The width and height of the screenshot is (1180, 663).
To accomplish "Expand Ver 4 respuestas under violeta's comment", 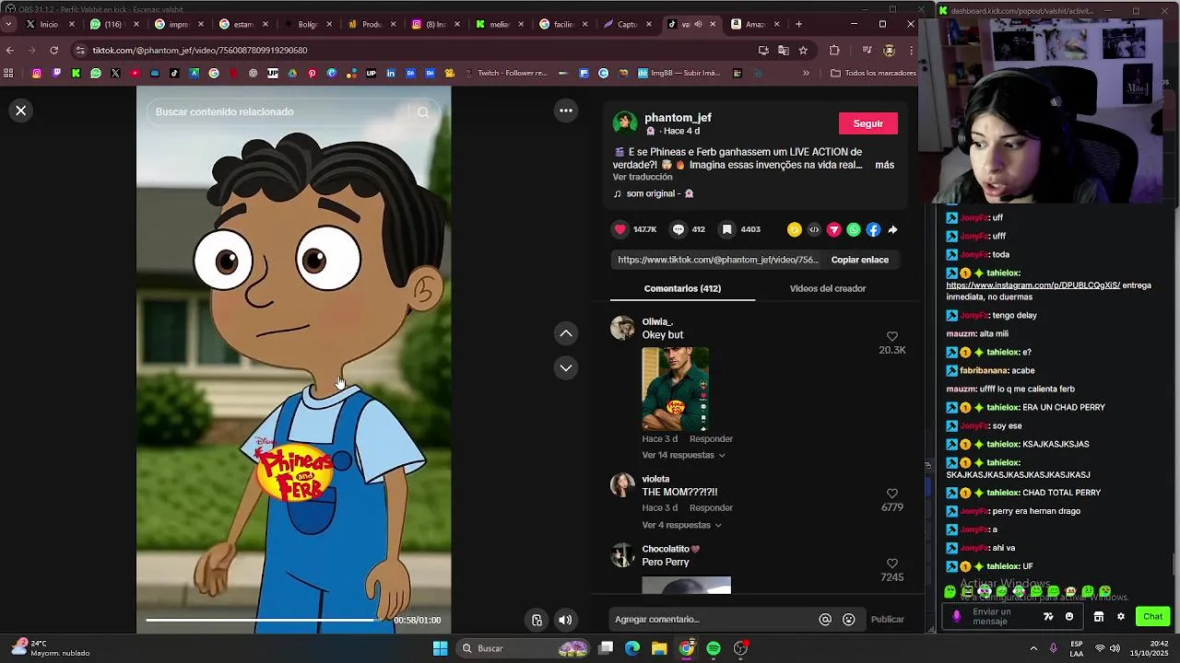I will [x=681, y=525].
